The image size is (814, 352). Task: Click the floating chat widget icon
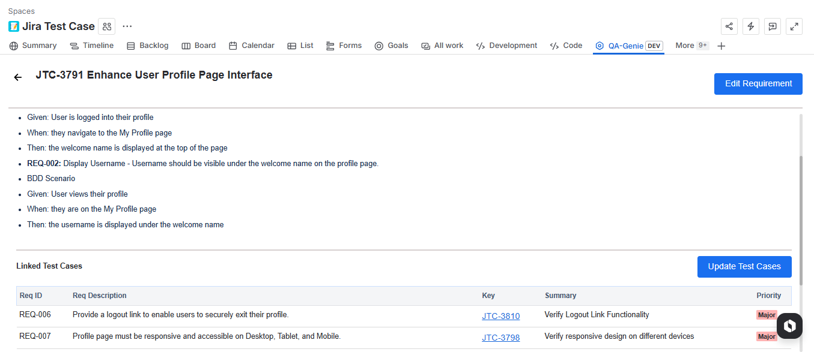(x=790, y=326)
